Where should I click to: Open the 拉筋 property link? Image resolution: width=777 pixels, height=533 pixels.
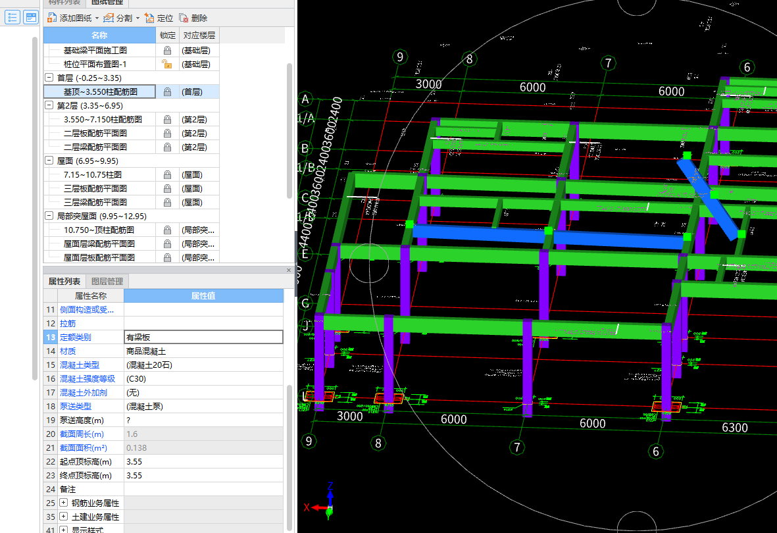pyautogui.click(x=68, y=324)
